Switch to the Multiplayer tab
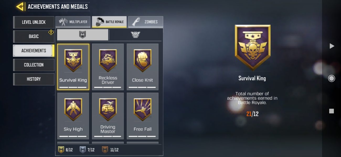This screenshot has height=157, width=341. [73, 22]
